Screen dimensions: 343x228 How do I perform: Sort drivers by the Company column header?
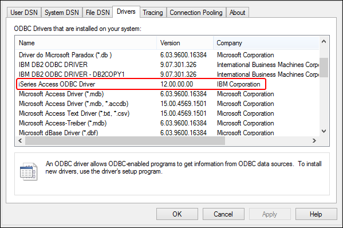266,43
